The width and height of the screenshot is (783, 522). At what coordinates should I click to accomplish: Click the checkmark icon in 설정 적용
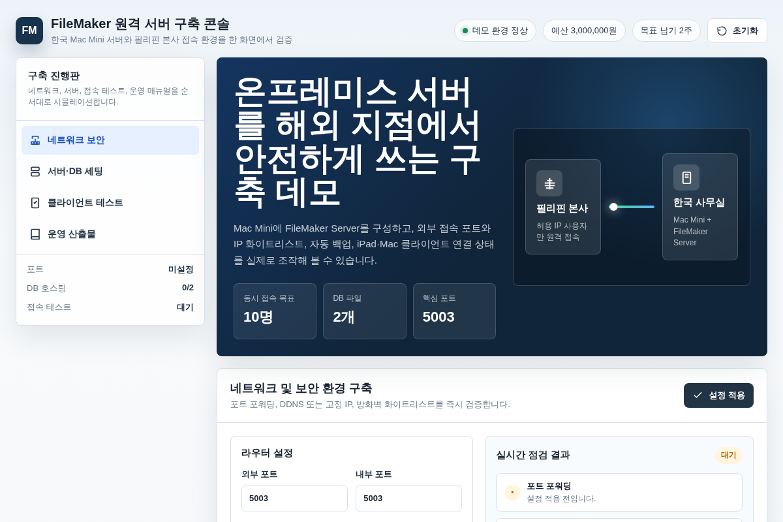[698, 395]
